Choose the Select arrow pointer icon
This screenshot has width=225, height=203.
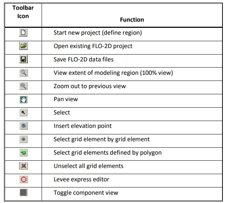pos(23,112)
